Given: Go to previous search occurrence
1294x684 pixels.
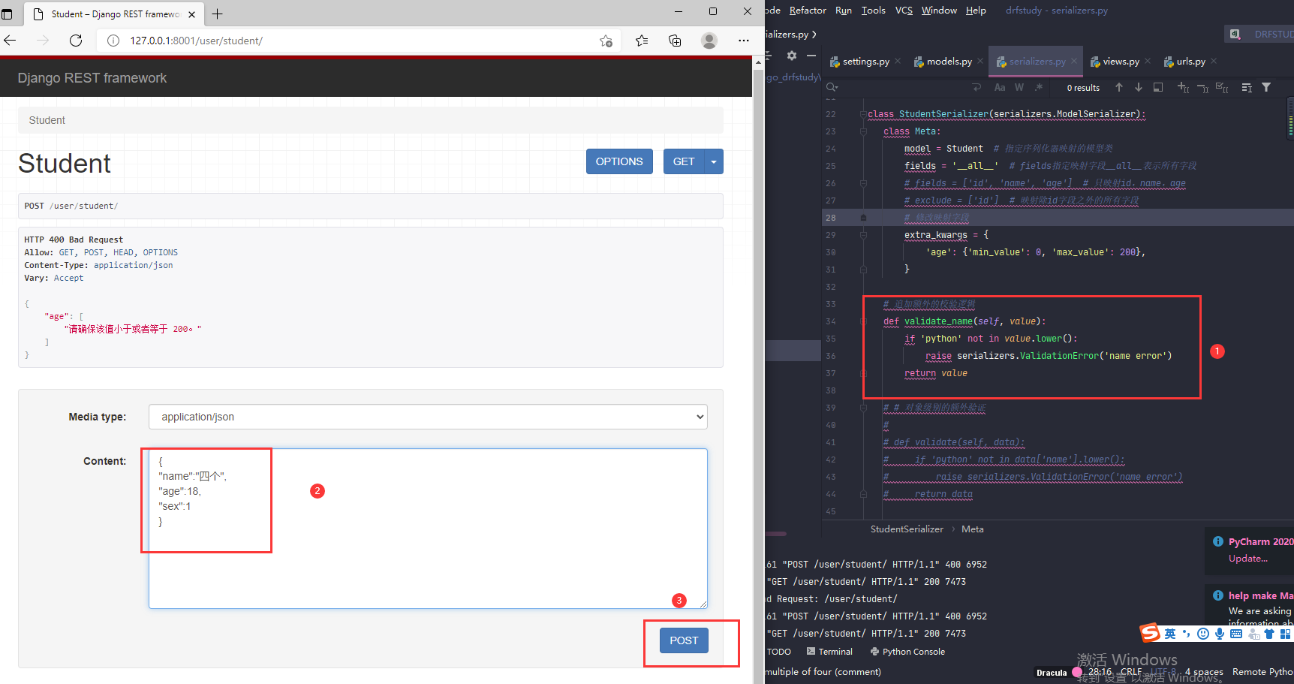Looking at the screenshot, I should (x=1119, y=88).
